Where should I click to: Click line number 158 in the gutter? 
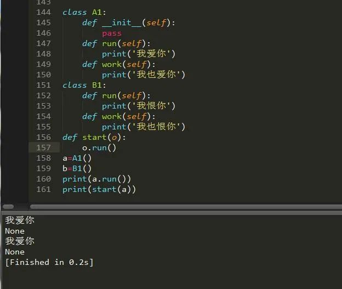44,158
